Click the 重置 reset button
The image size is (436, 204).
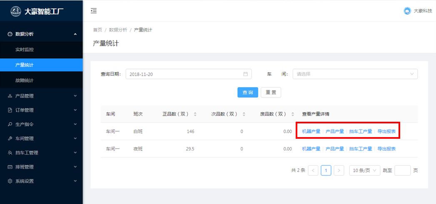(271, 92)
